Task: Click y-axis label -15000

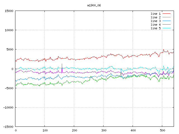Action: click(8, 127)
